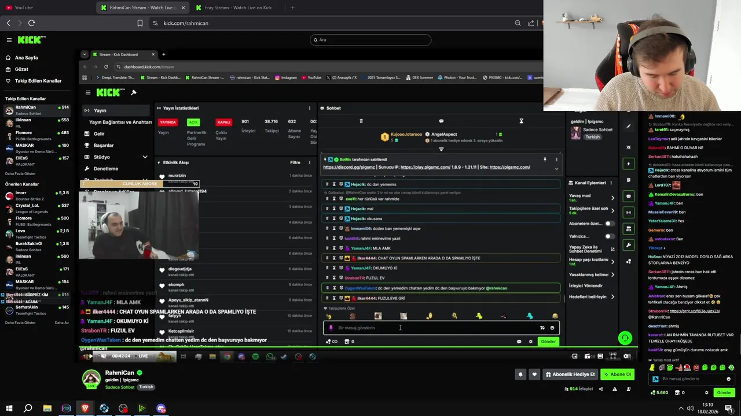Click Daha Fazla Göster under followed channels
The width and height of the screenshot is (741, 416).
(x=20, y=173)
